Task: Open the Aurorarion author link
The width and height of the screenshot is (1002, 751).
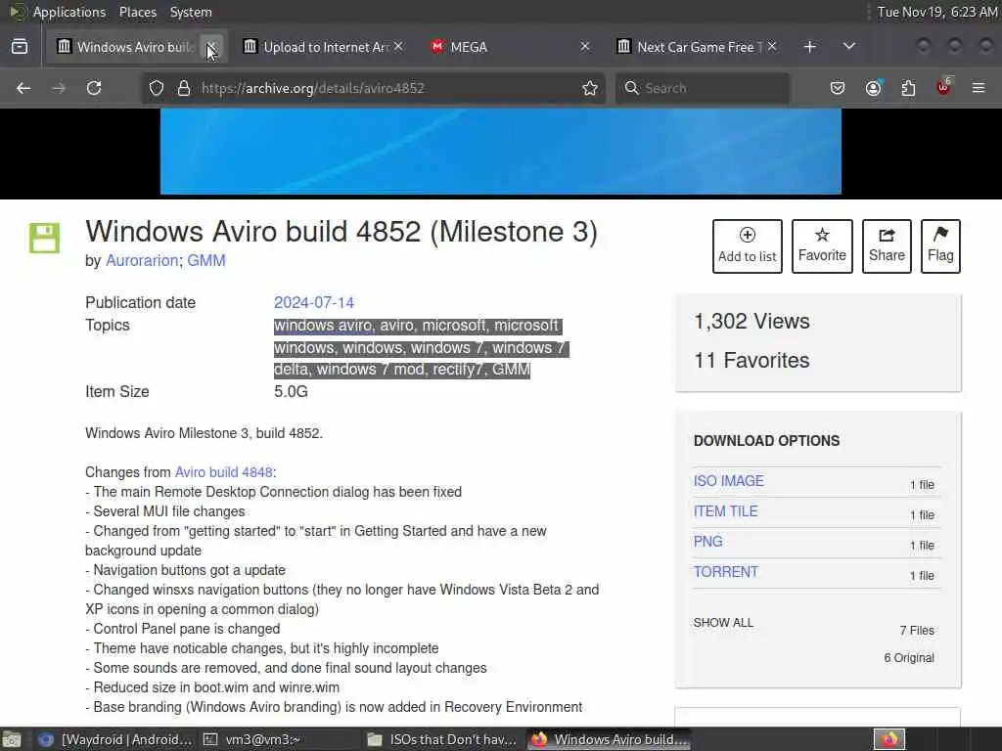Action: 142,260
